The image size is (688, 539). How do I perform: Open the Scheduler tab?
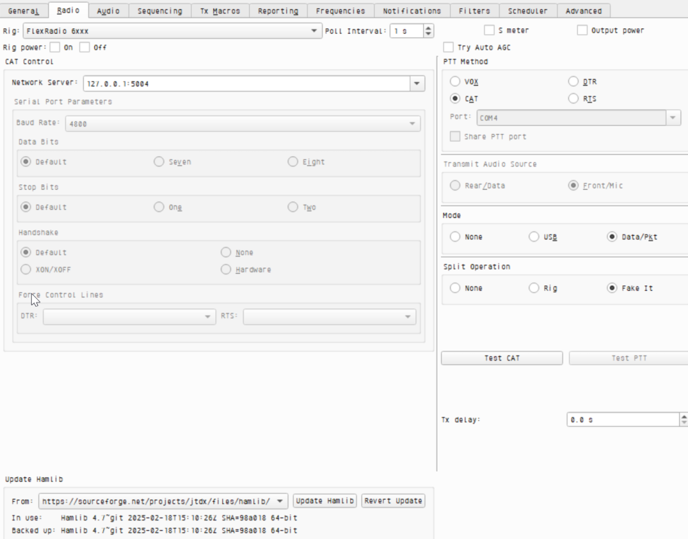528,11
